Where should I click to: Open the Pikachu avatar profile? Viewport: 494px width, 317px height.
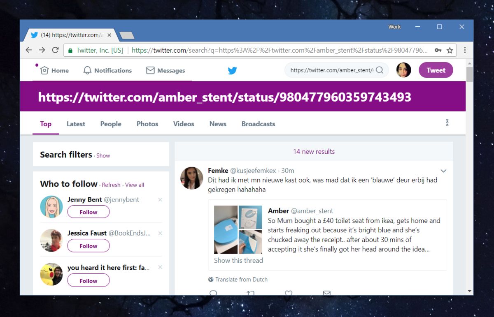pos(51,274)
